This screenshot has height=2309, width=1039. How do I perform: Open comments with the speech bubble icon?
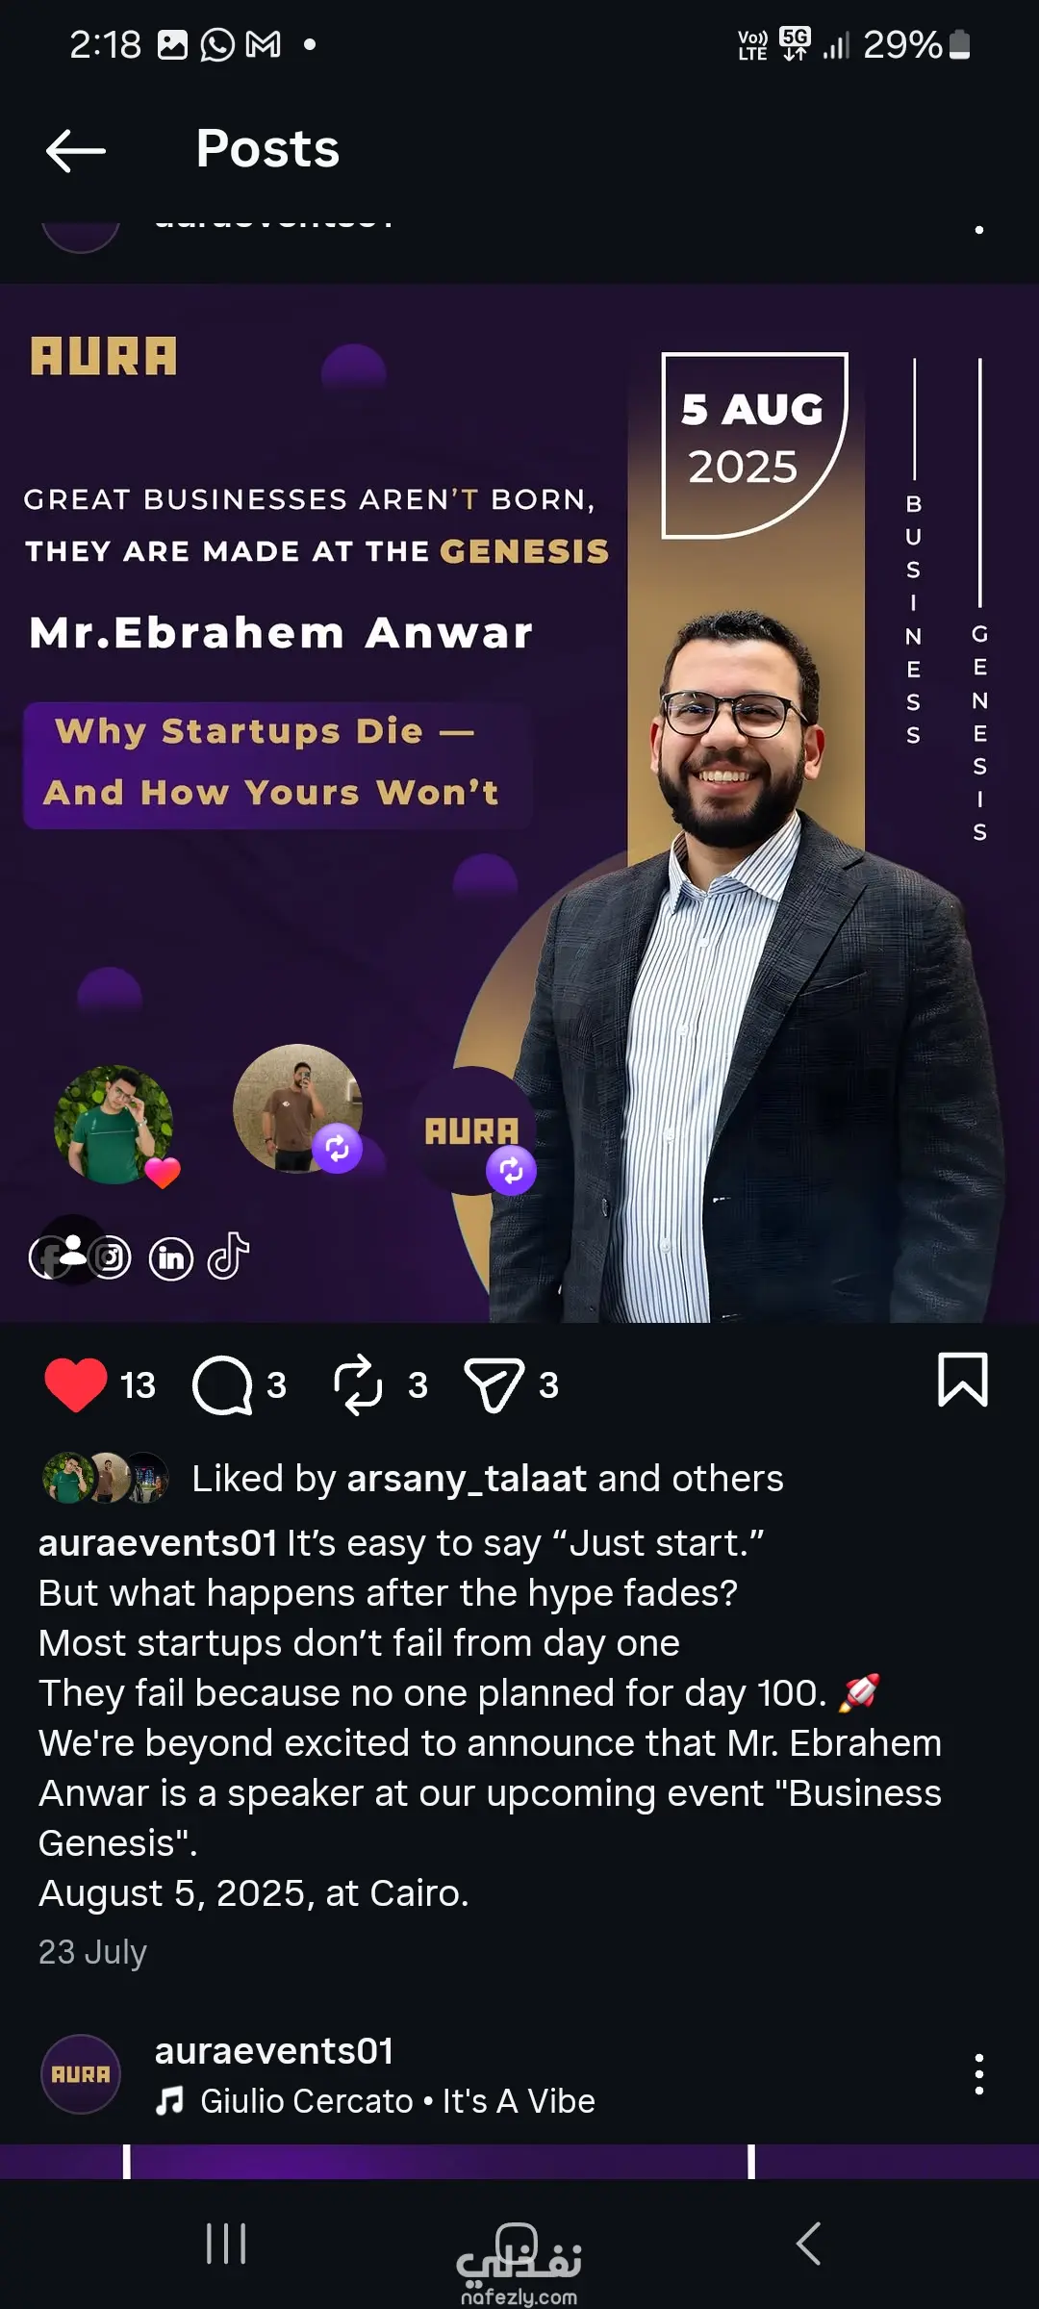click(223, 1385)
